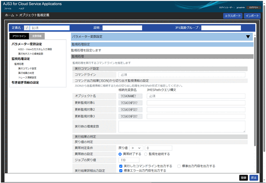Click the 登録 button
Screen dimensions: 266x183
(243, 177)
